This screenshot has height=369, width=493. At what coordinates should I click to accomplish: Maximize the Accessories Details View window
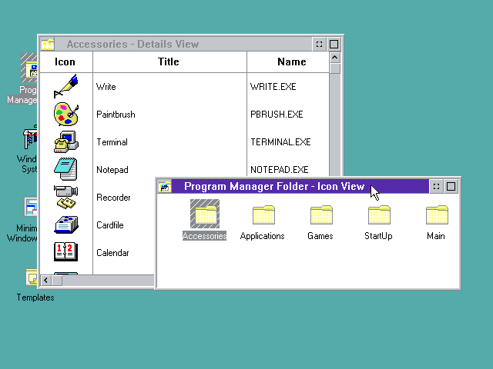pos(334,45)
